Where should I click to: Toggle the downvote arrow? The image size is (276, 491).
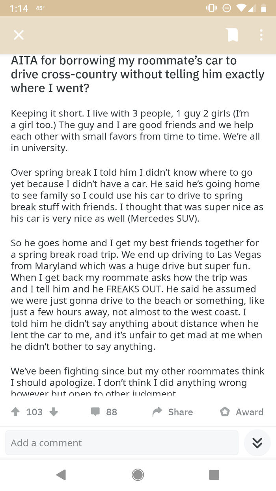pyautogui.click(x=54, y=412)
